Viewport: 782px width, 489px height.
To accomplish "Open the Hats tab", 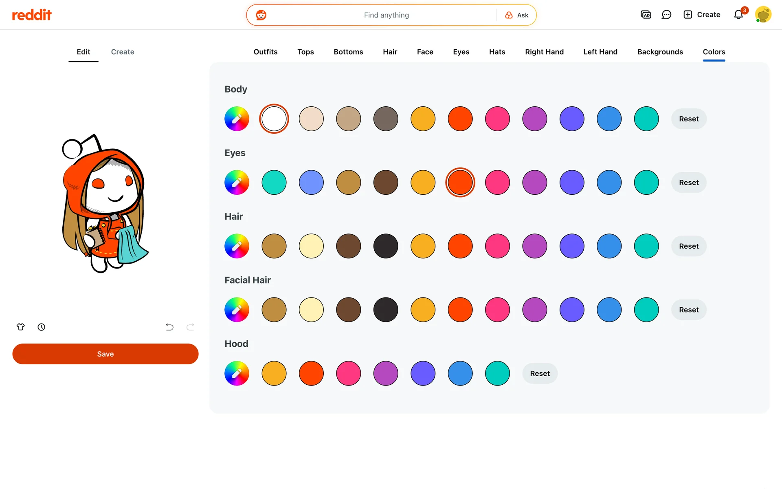I will pos(497,52).
